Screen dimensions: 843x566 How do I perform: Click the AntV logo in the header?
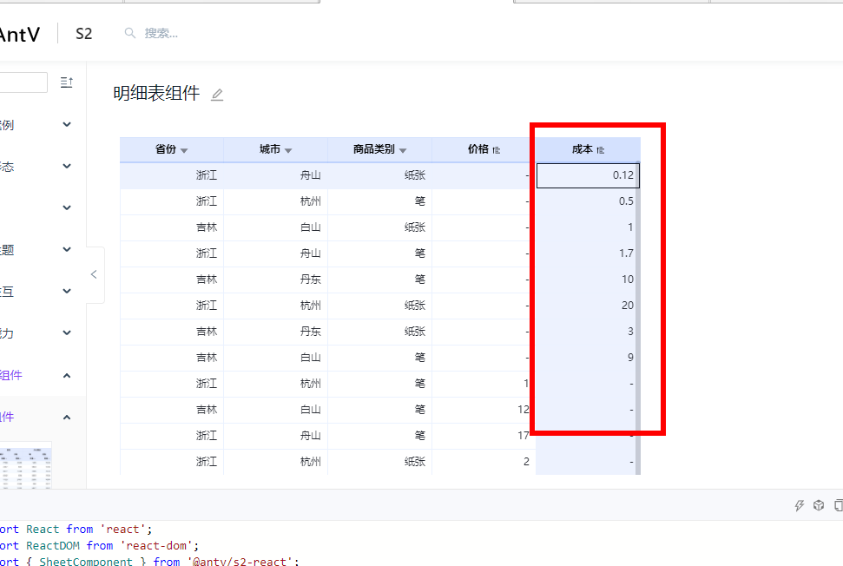[x=20, y=34]
